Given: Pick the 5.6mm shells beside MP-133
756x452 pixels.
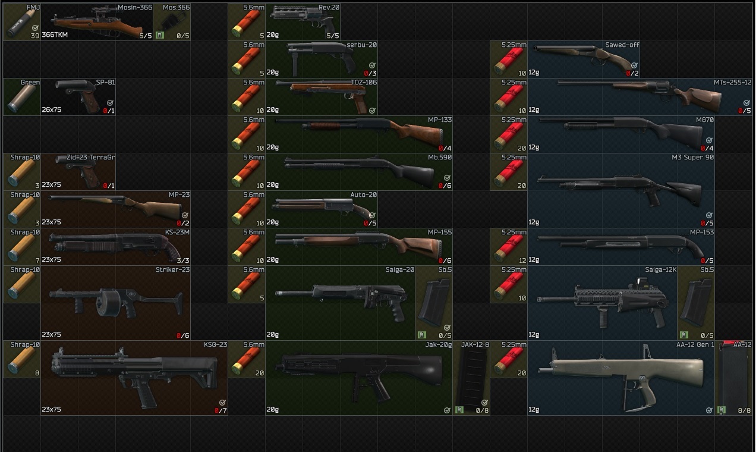Looking at the screenshot, I should (x=247, y=134).
